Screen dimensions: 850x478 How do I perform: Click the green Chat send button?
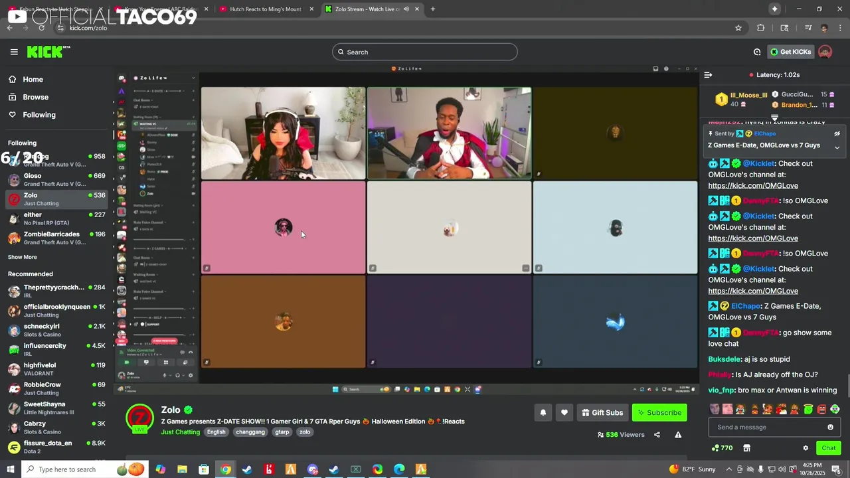coord(828,448)
